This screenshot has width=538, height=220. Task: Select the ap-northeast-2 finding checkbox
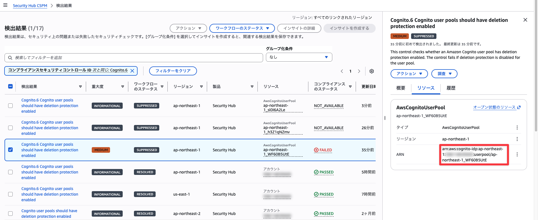[10, 214]
